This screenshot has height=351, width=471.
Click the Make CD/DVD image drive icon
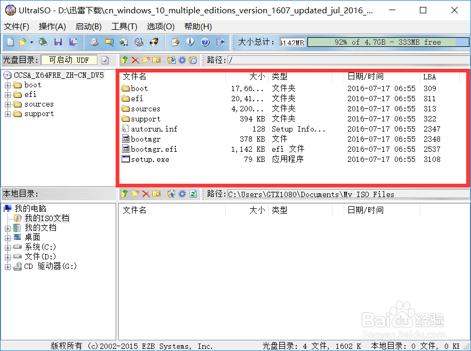click(94, 42)
